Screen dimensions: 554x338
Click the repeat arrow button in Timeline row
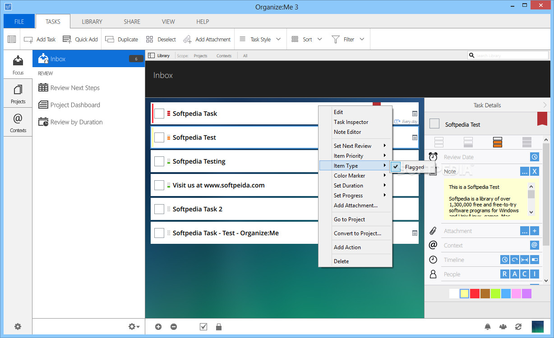515,260
